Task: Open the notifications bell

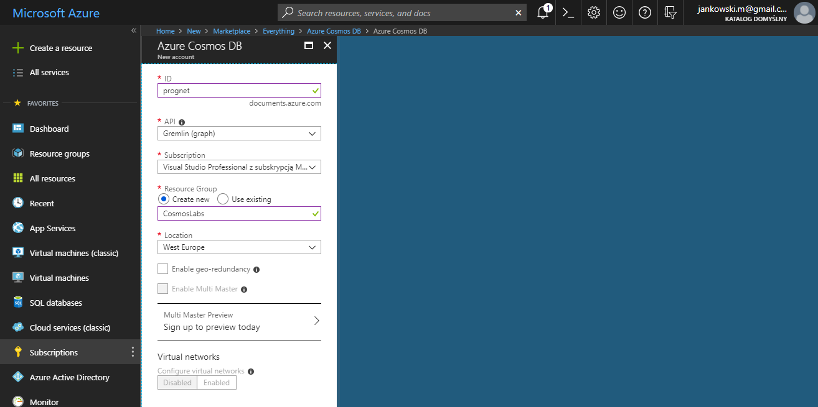Action: 543,12
